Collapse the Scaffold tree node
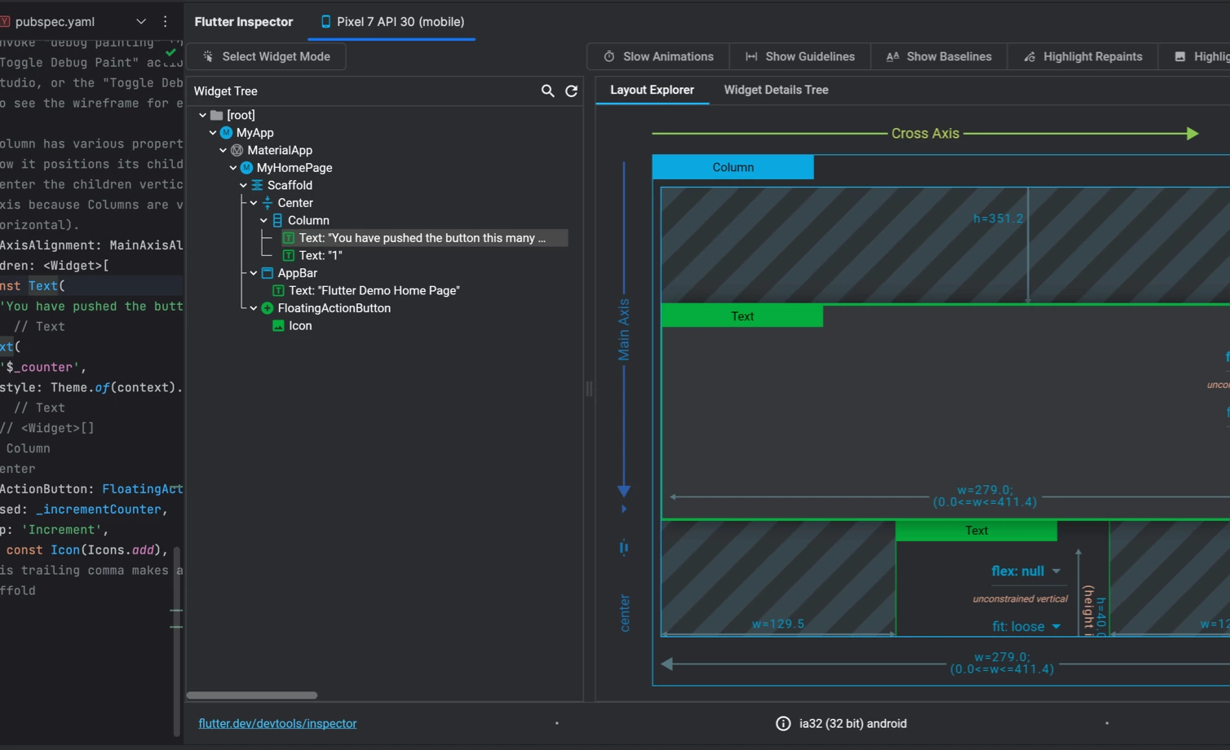Viewport: 1230px width, 750px height. coord(242,185)
